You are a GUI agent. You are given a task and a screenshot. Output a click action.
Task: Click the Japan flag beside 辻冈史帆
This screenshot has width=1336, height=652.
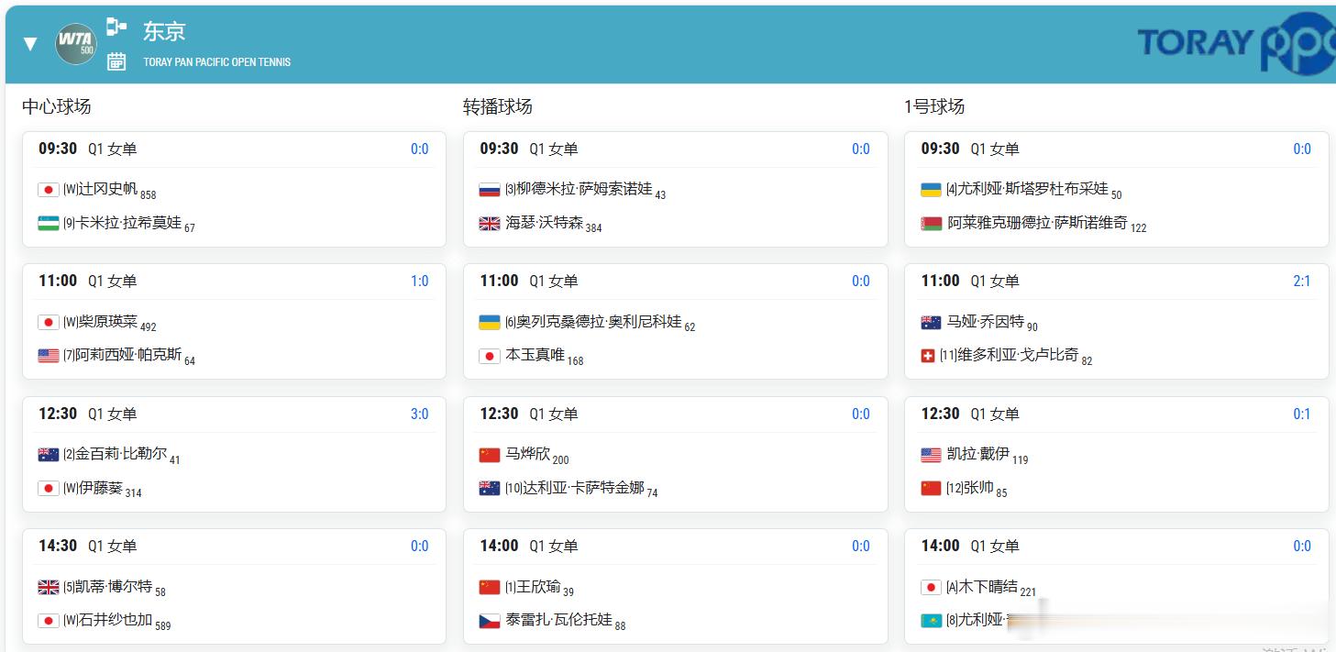pos(49,190)
